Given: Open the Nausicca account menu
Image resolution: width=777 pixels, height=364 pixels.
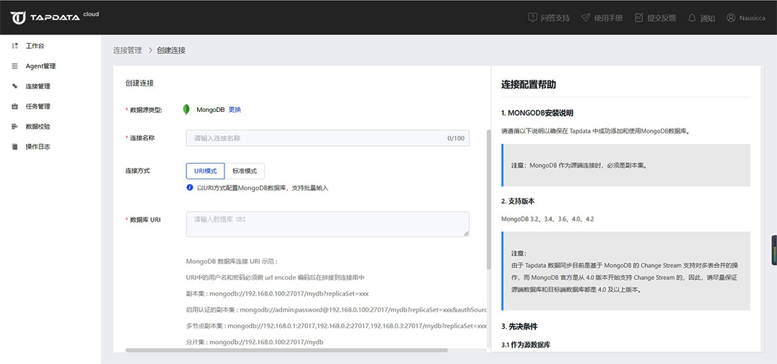Looking at the screenshot, I should [x=753, y=18].
